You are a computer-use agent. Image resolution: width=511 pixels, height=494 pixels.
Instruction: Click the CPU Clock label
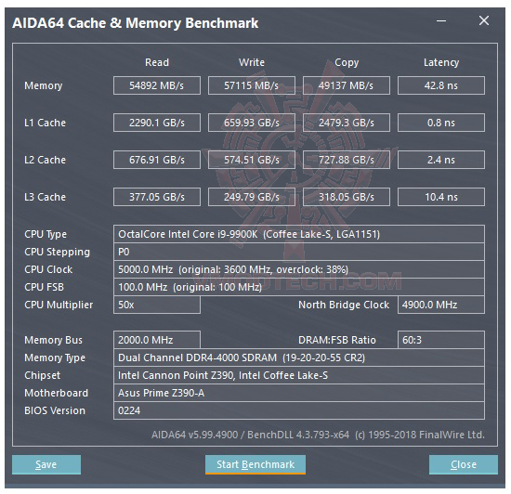point(48,269)
